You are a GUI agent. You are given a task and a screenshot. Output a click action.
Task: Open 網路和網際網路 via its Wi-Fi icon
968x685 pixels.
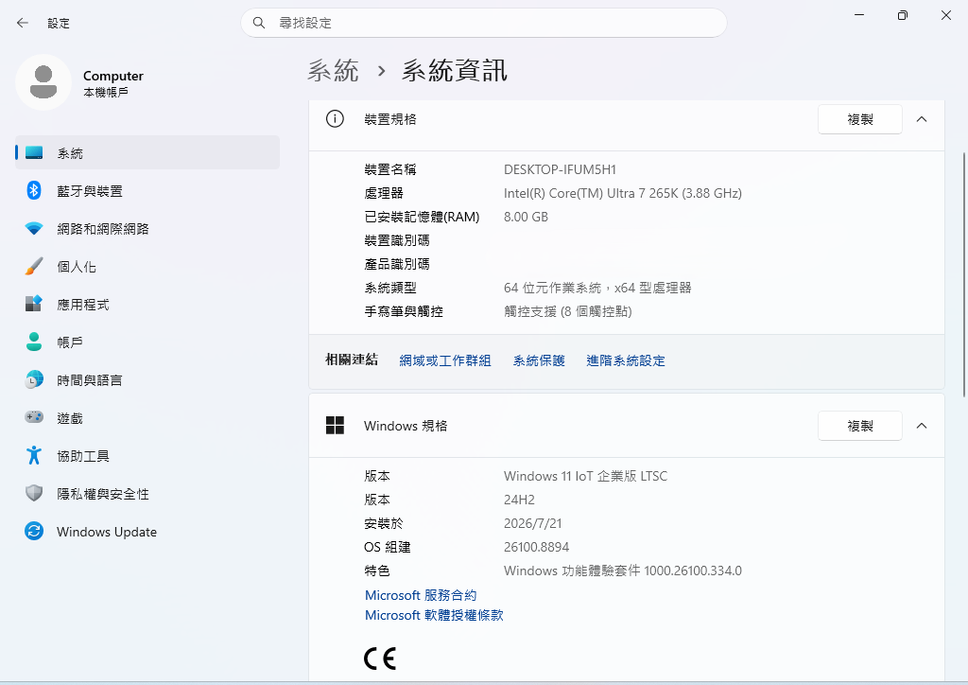pos(34,229)
